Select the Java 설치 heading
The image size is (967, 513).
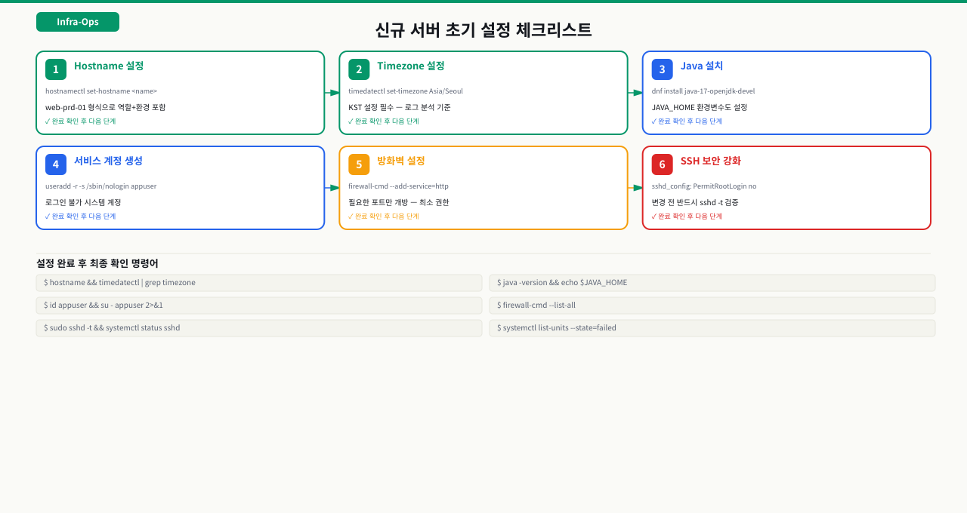702,66
